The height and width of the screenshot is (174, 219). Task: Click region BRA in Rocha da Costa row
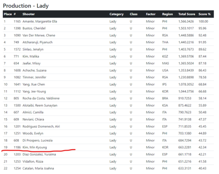165,98
